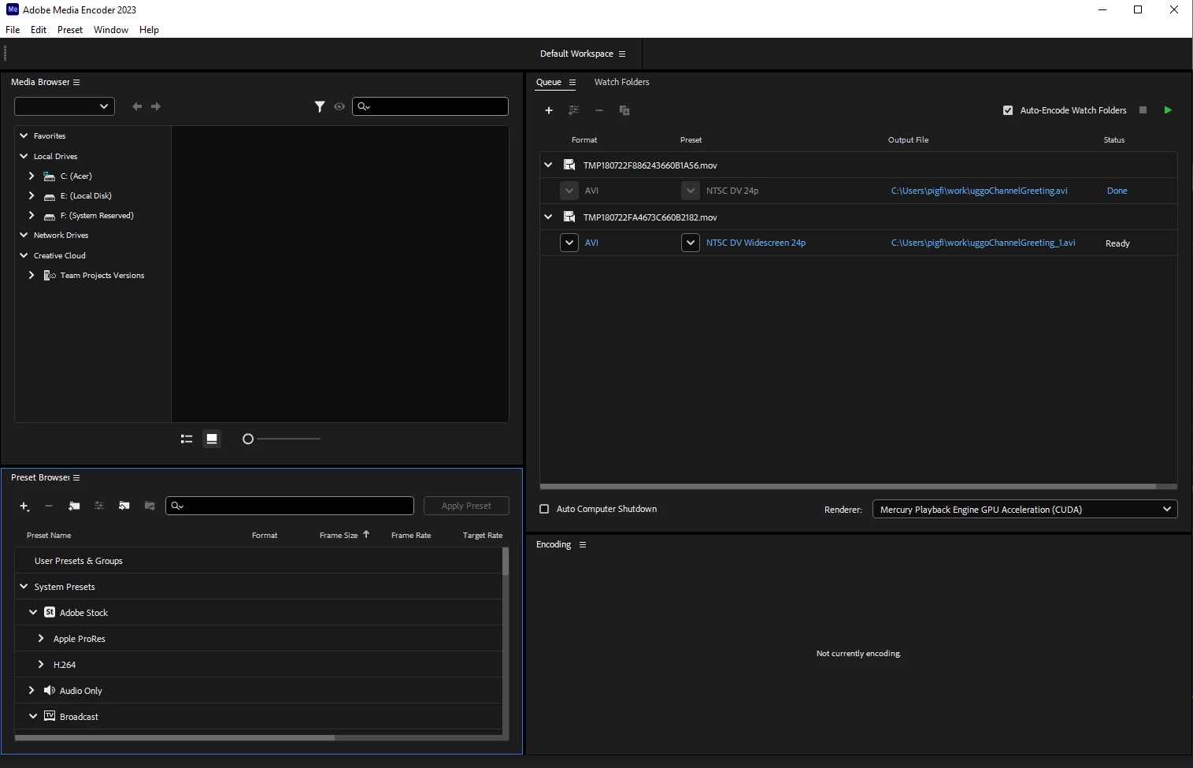The image size is (1193, 768).
Task: Open the Preset Browser panel menu icon
Action: (x=76, y=477)
